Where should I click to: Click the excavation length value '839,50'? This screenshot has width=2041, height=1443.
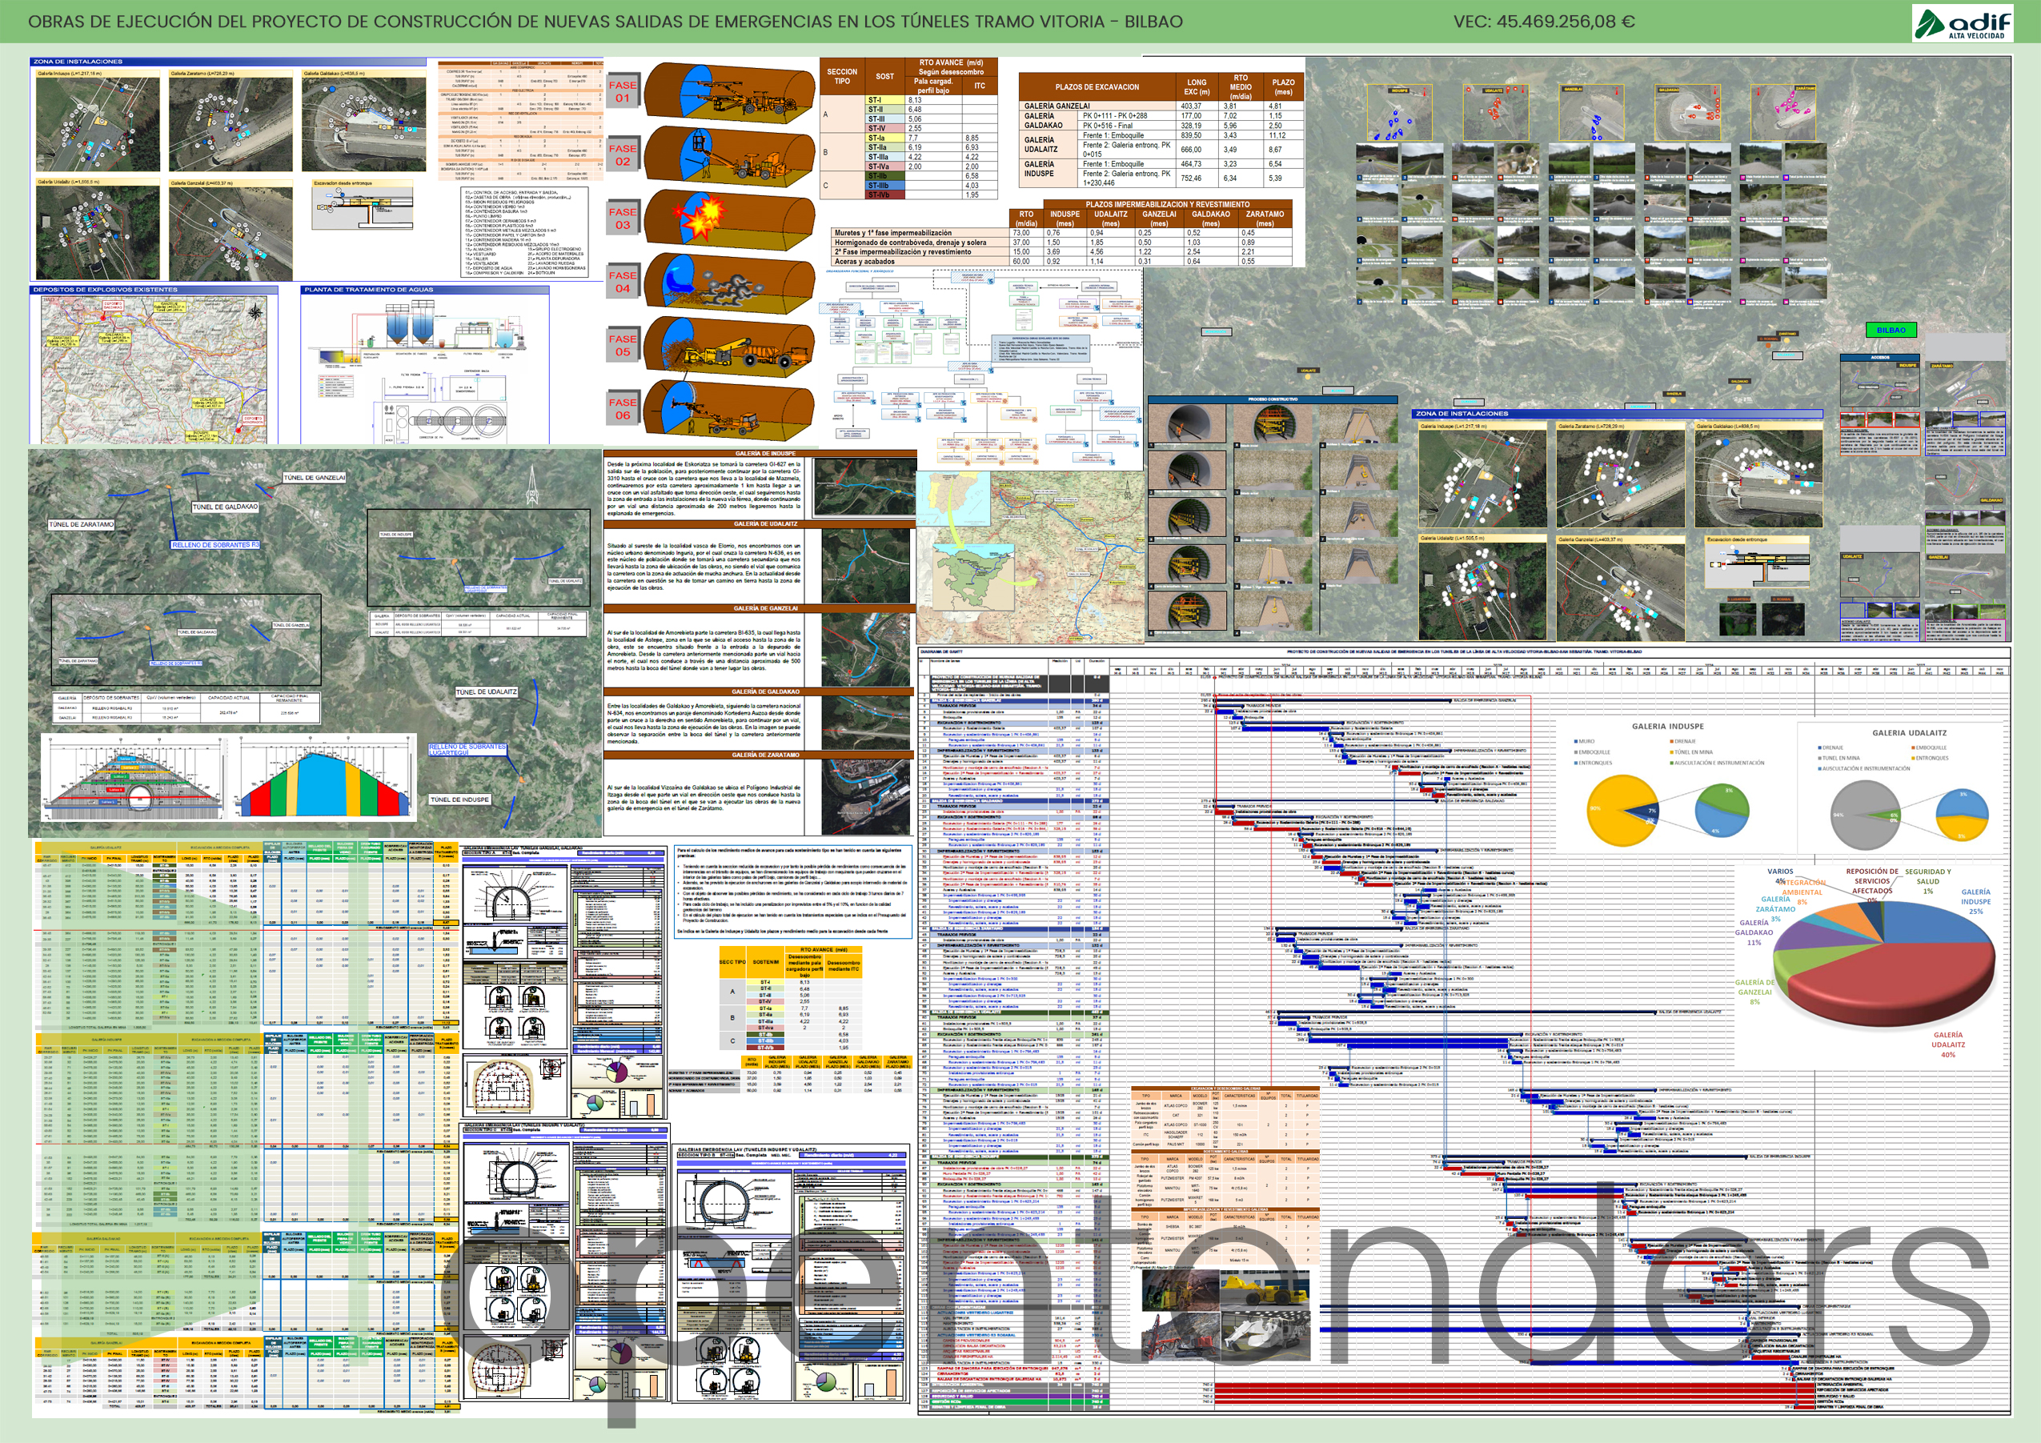(x=1191, y=135)
